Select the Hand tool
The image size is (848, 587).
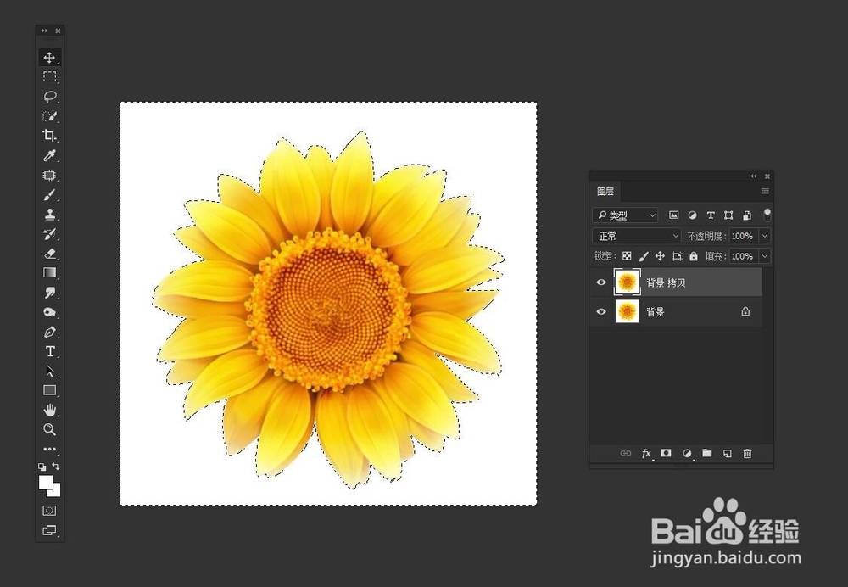click(x=49, y=410)
